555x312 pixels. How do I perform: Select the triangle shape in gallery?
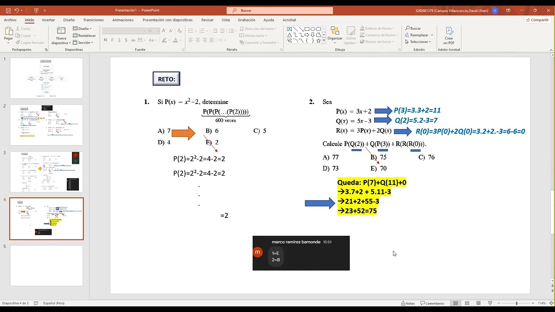290,35
